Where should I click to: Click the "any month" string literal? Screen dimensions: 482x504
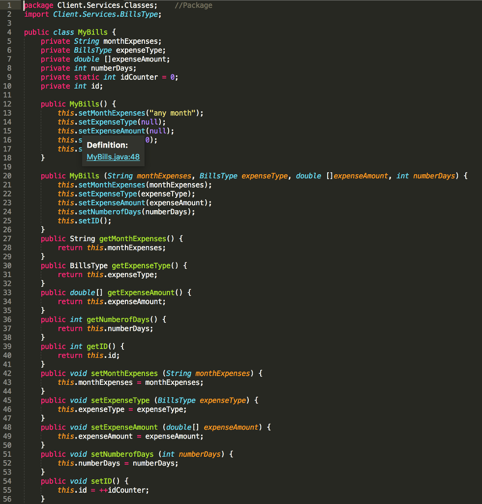169,113
